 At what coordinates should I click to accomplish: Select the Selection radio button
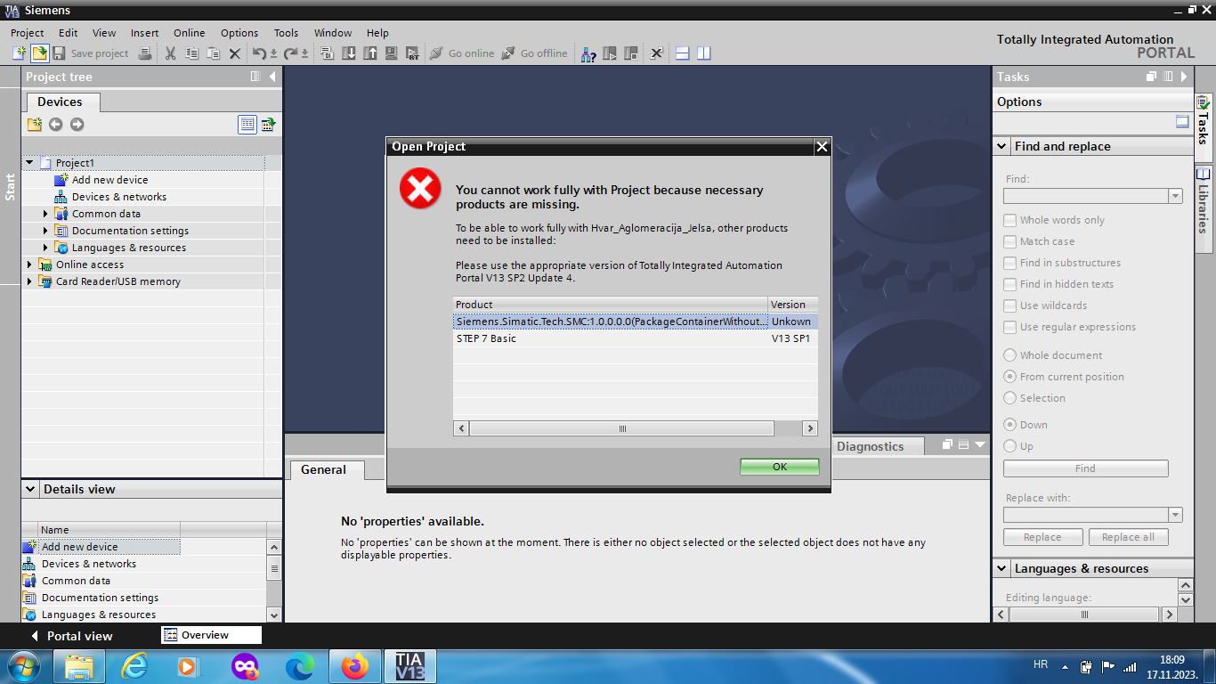coord(1009,398)
